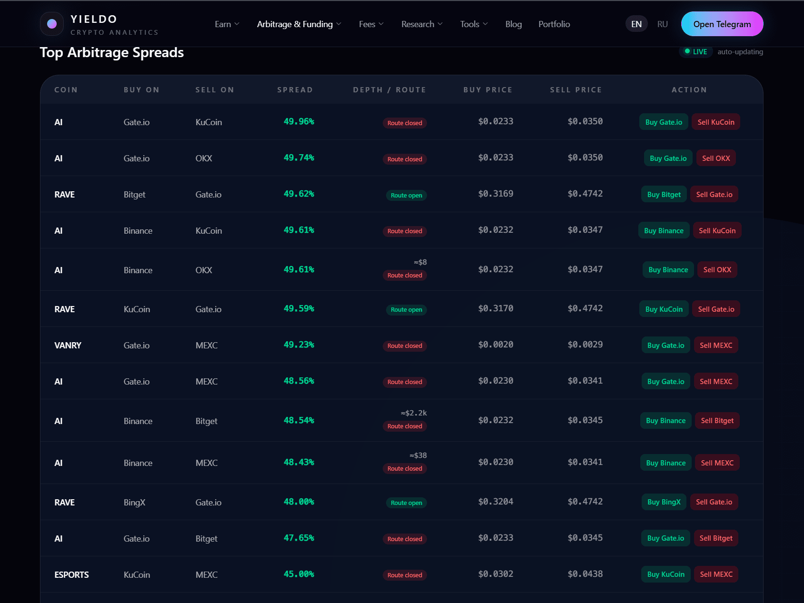
Task: Open the Portfolio page
Action: tap(554, 24)
